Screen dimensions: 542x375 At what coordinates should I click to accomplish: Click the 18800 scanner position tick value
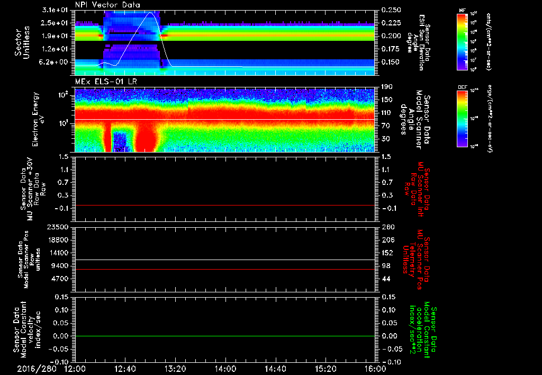(x=59, y=240)
